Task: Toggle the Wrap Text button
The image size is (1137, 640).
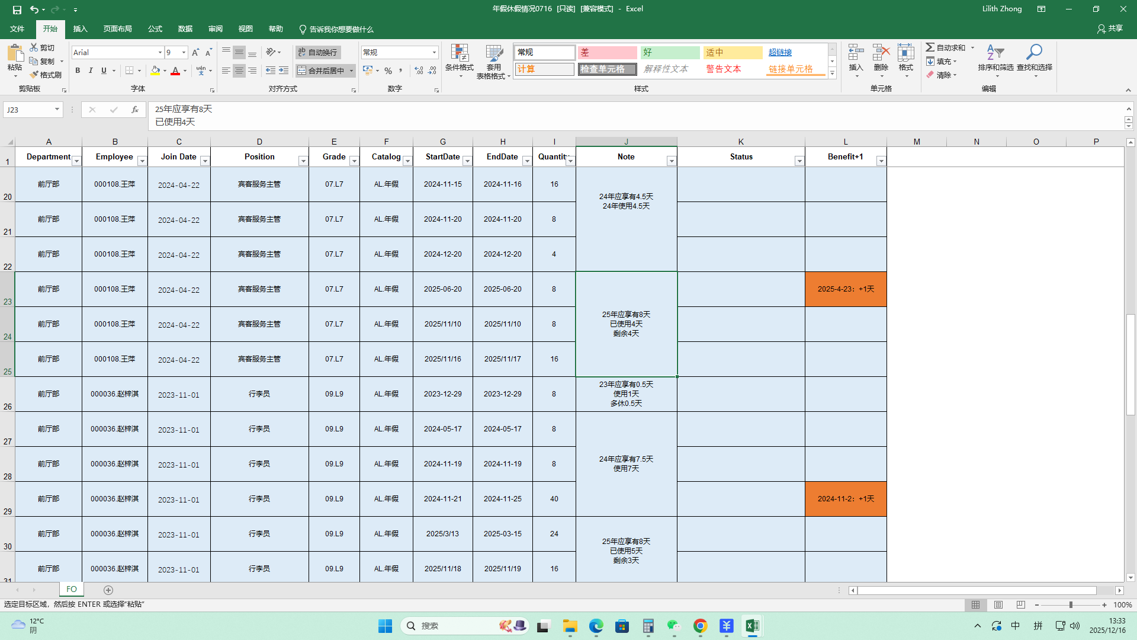Action: [x=318, y=52]
